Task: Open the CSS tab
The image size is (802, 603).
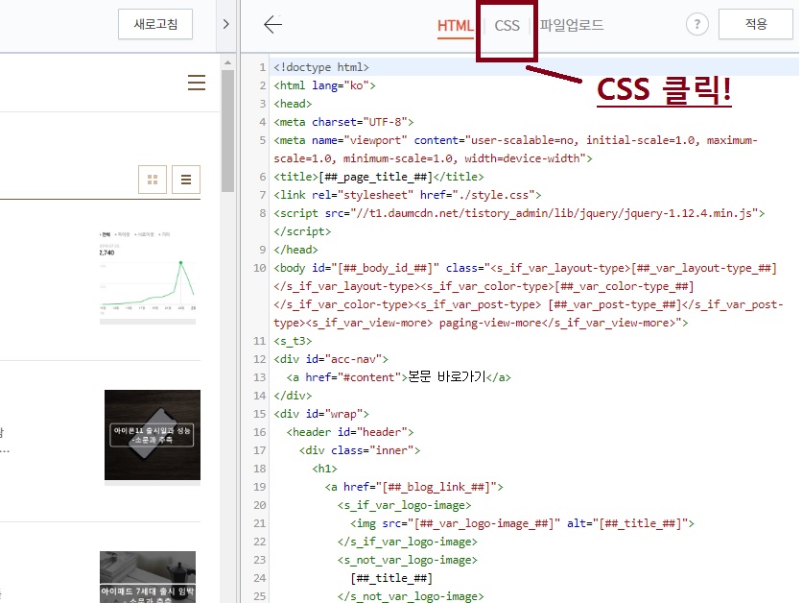Action: tap(507, 26)
